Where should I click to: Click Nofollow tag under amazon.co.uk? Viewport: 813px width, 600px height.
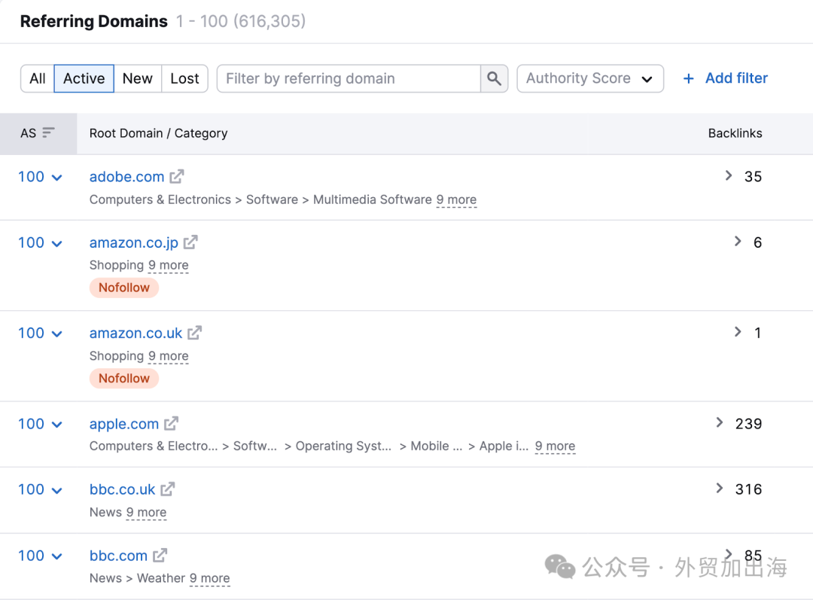click(x=124, y=379)
